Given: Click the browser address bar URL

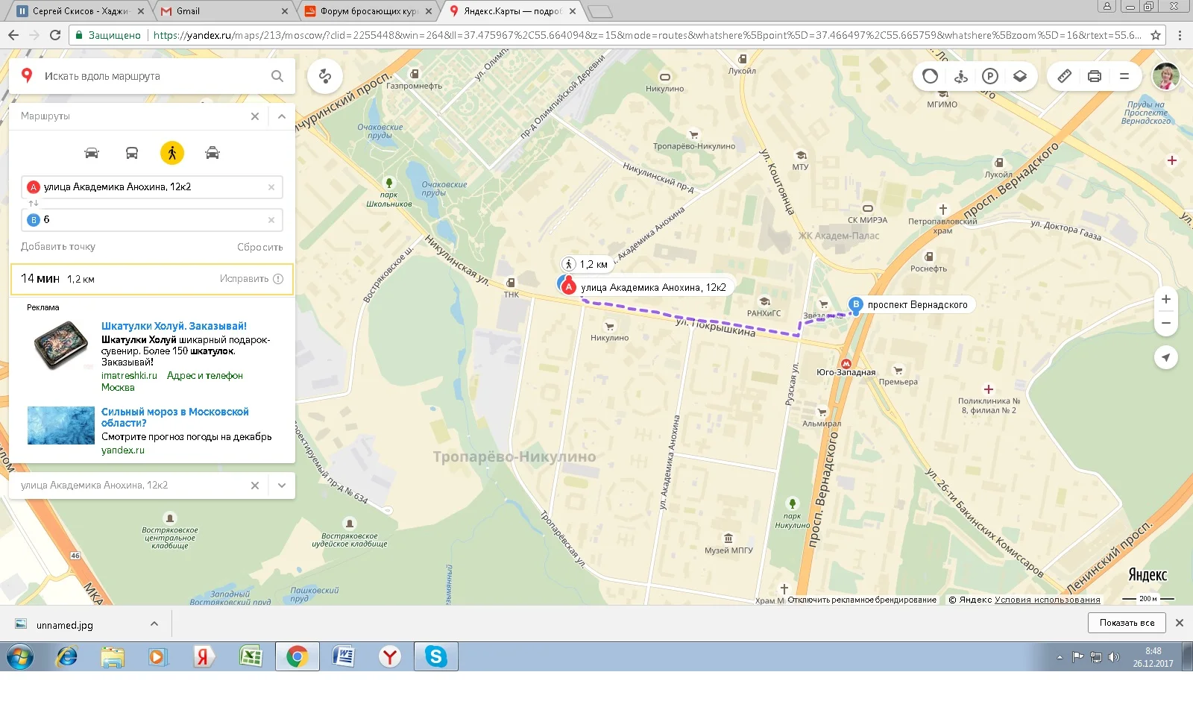Looking at the screenshot, I should point(647,35).
